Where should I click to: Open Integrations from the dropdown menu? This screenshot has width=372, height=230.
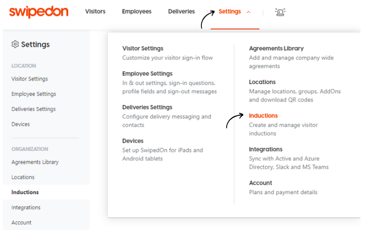tap(266, 149)
